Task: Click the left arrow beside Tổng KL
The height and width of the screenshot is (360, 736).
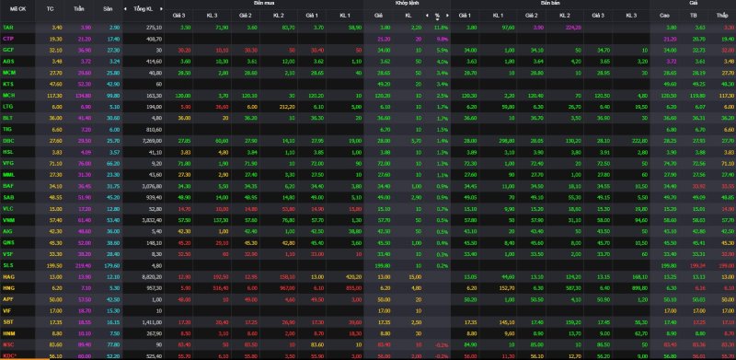Action: [x=125, y=9]
